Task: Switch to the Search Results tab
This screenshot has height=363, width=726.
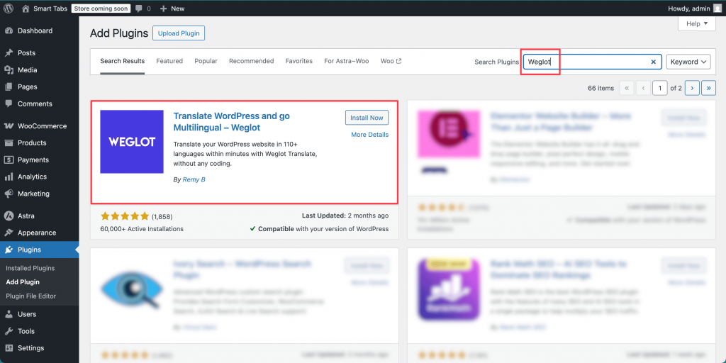Action: coord(122,61)
